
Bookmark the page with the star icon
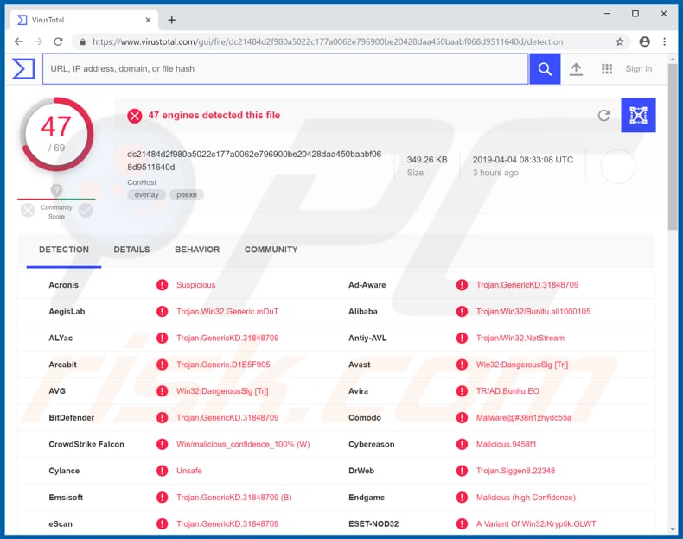620,41
